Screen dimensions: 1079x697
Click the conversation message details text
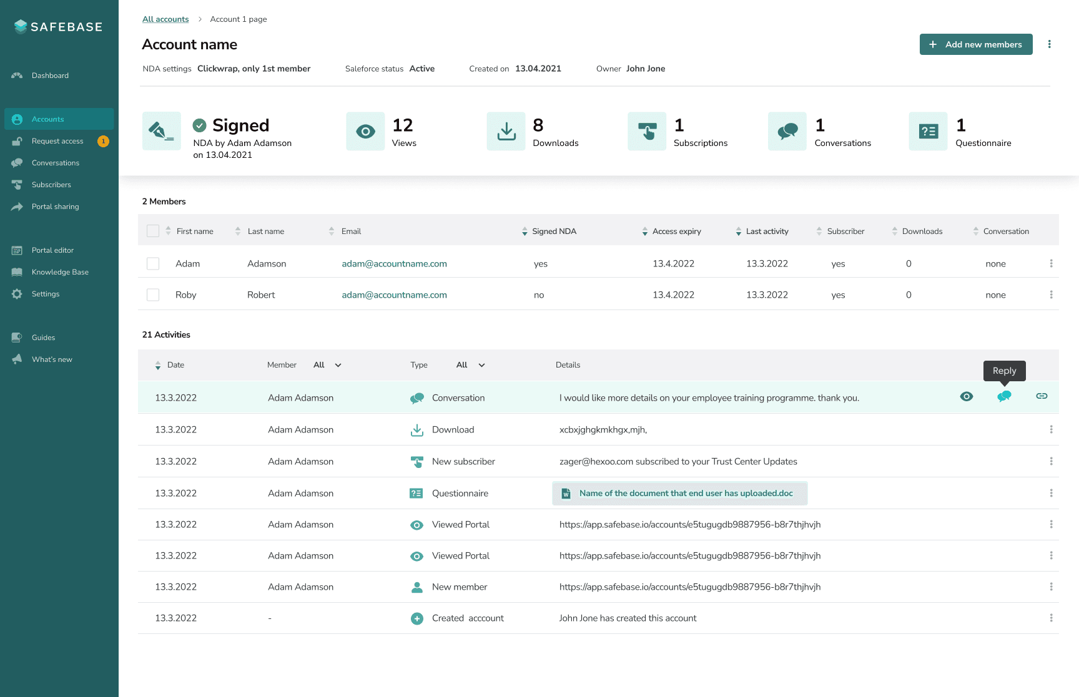click(x=709, y=398)
